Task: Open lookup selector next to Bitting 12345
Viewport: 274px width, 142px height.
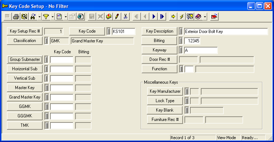Action: [181, 41]
